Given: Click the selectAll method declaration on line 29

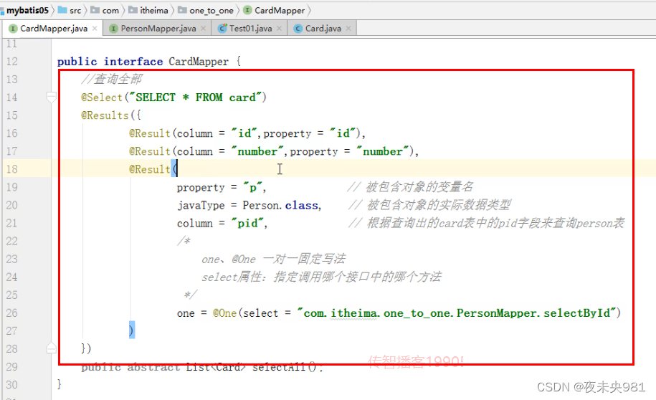Looking at the screenshot, I should [x=201, y=367].
